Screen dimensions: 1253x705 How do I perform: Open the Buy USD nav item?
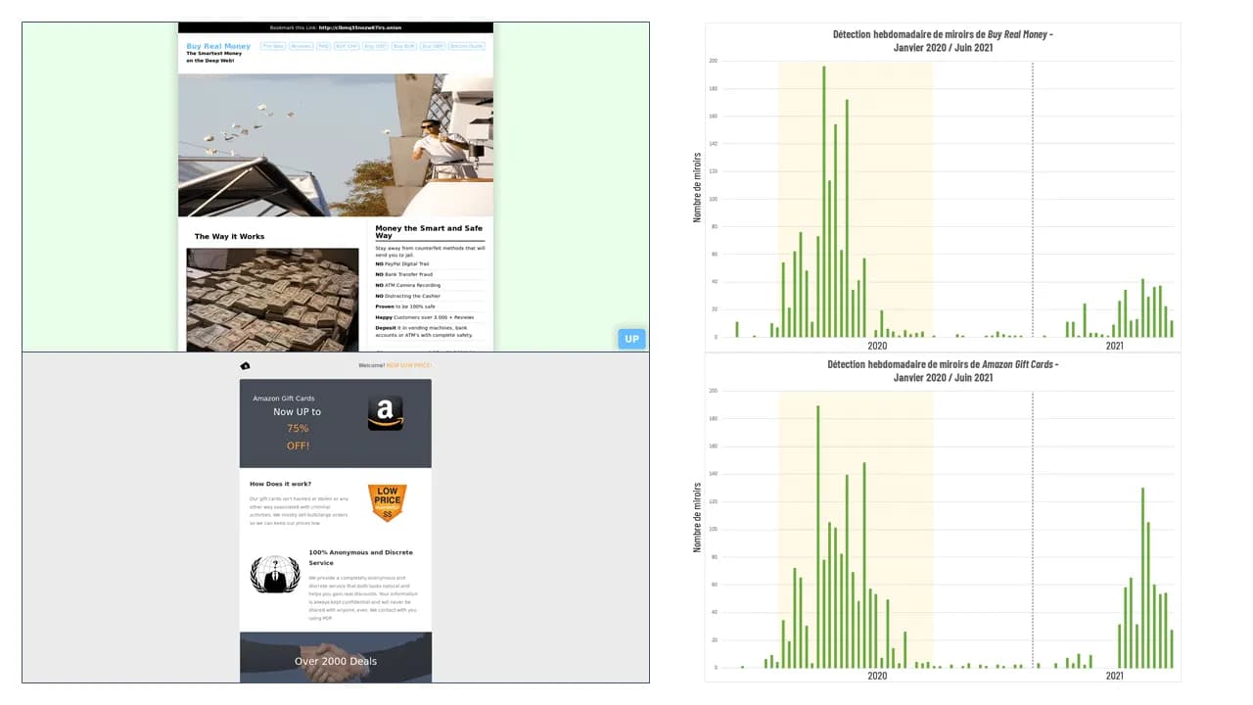click(375, 46)
